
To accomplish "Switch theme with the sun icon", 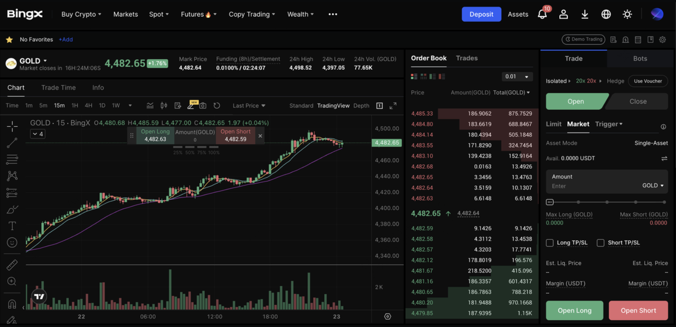I will [627, 14].
